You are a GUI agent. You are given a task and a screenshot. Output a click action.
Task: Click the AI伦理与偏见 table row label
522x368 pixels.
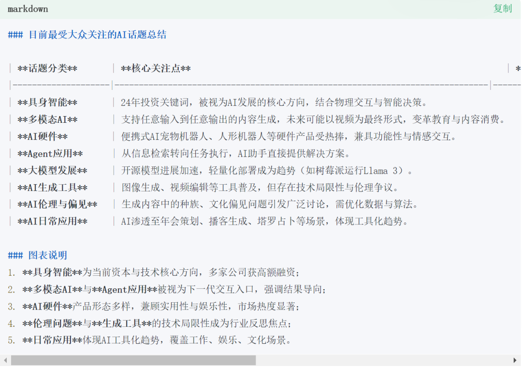[x=57, y=205]
